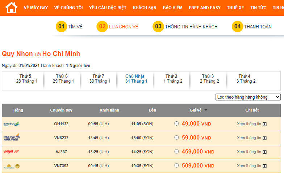Click arrival time 15:00 (SGN)
This screenshot has width=284, height=174.
pos(142,138)
